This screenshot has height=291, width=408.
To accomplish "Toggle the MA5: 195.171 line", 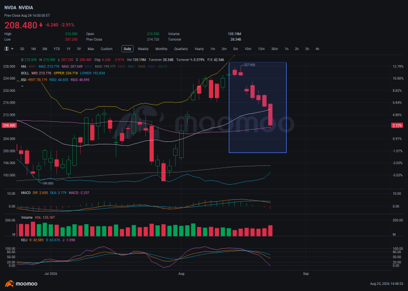I will click(x=105, y=67).
